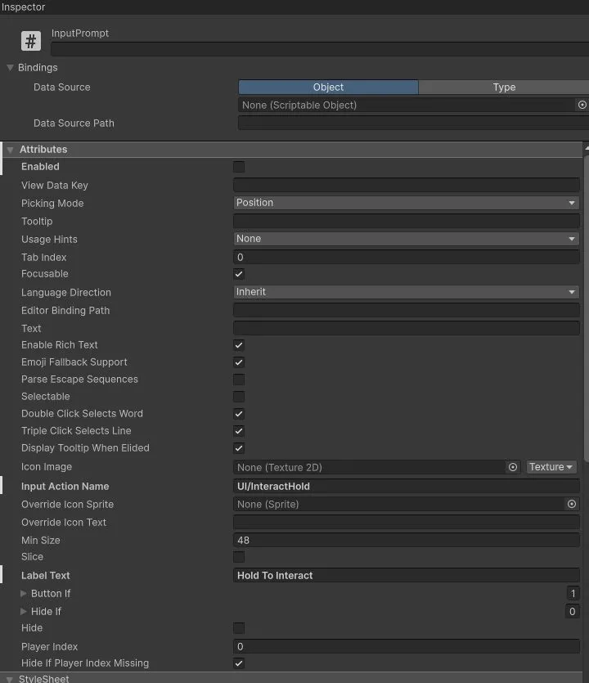Enable the Selectable checkbox
The width and height of the screenshot is (589, 683).
pyautogui.click(x=238, y=396)
